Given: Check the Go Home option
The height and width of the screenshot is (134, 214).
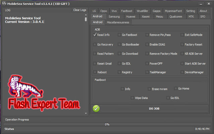Looking at the screenshot, I should tap(176, 88).
